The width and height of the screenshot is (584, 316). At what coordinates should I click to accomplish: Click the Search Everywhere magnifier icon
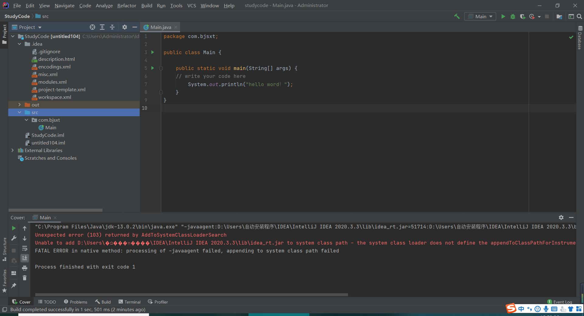click(579, 16)
